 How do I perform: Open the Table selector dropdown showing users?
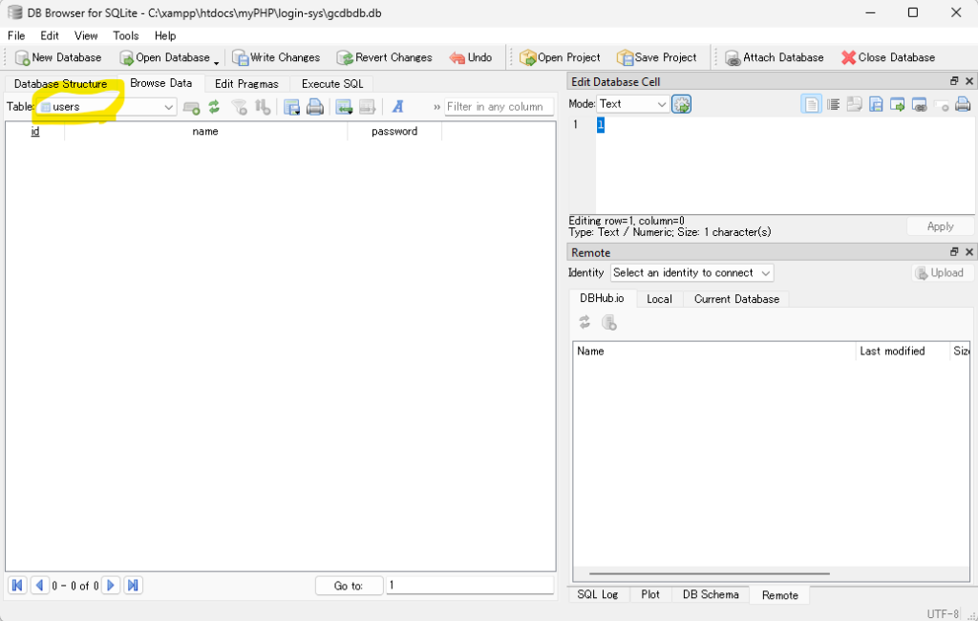[x=105, y=107]
